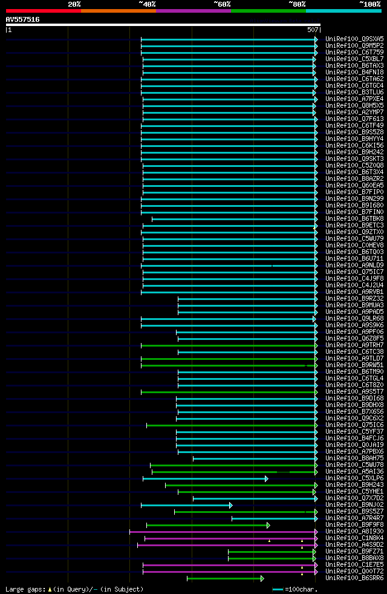Image resolution: width=387 pixels, height=594 pixels.
Task: Select label UniRef100_Q9LR68
Action: coord(354,319)
